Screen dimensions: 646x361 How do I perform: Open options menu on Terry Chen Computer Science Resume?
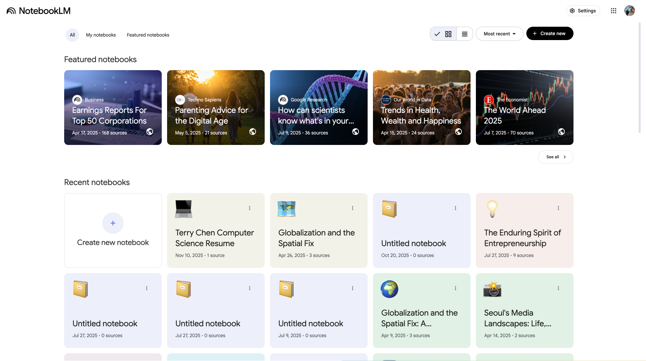250,208
